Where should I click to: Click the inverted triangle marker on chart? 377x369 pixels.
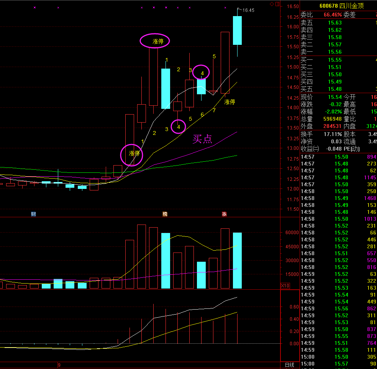[x=213, y=92]
